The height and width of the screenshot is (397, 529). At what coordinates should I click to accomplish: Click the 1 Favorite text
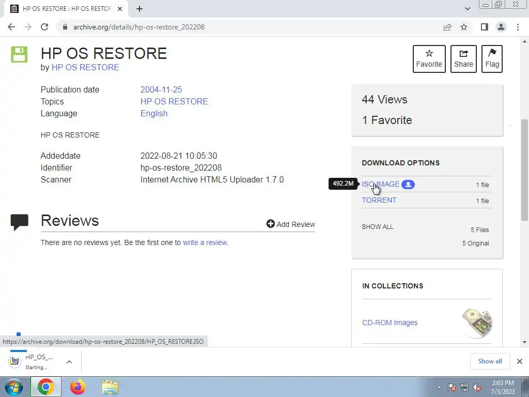coord(386,120)
